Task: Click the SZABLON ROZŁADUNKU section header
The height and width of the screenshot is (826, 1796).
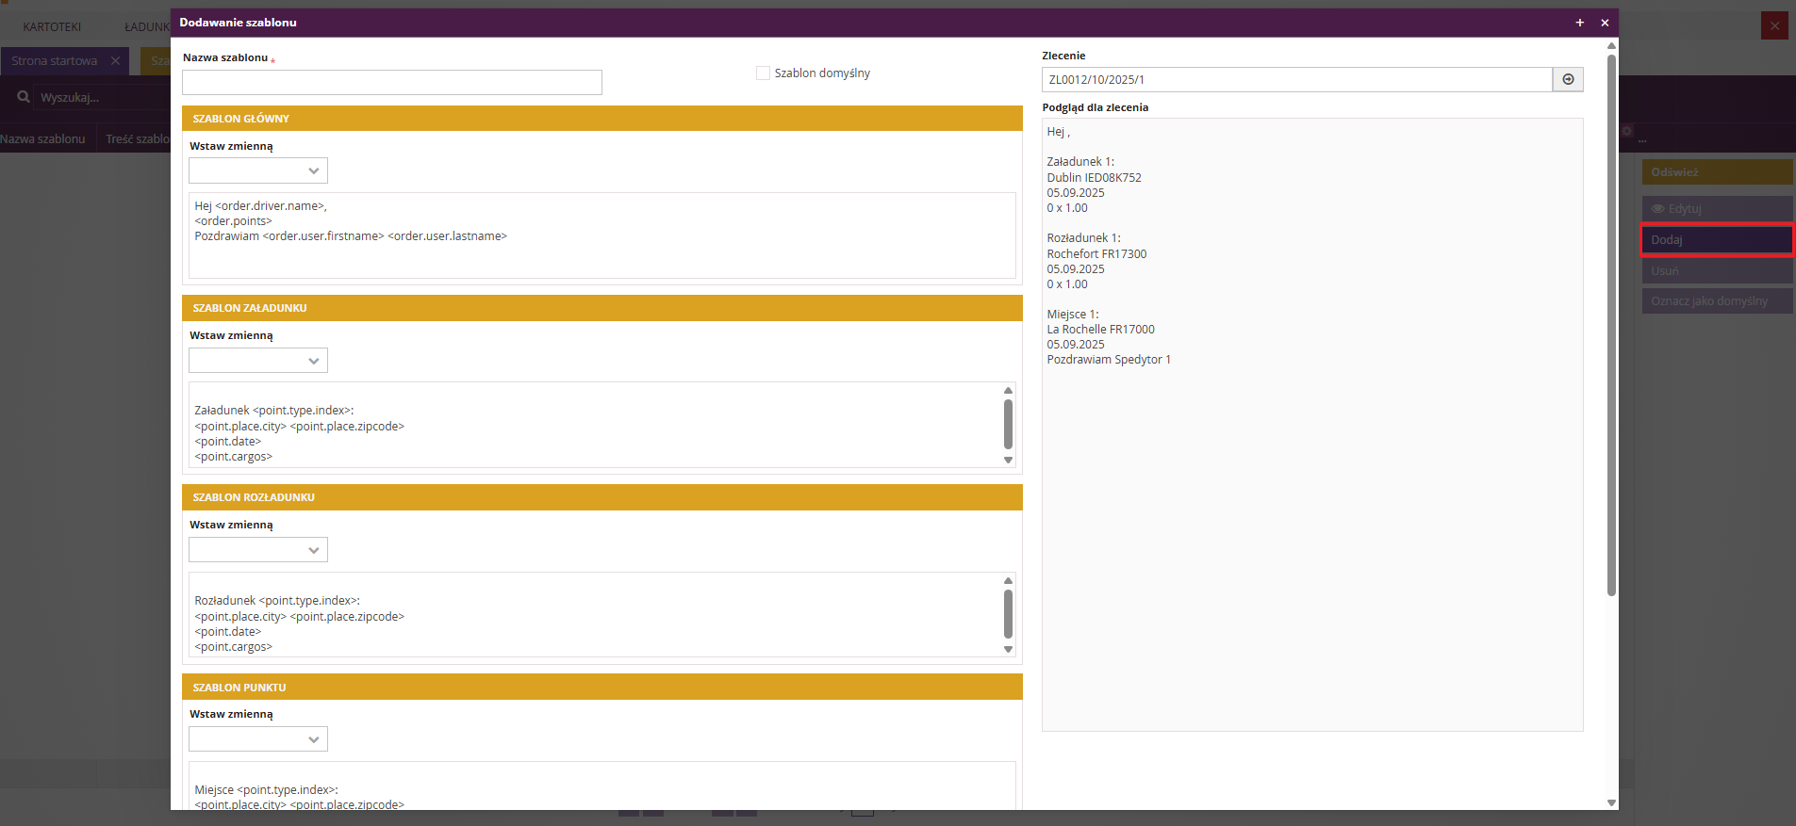Action: tap(602, 496)
